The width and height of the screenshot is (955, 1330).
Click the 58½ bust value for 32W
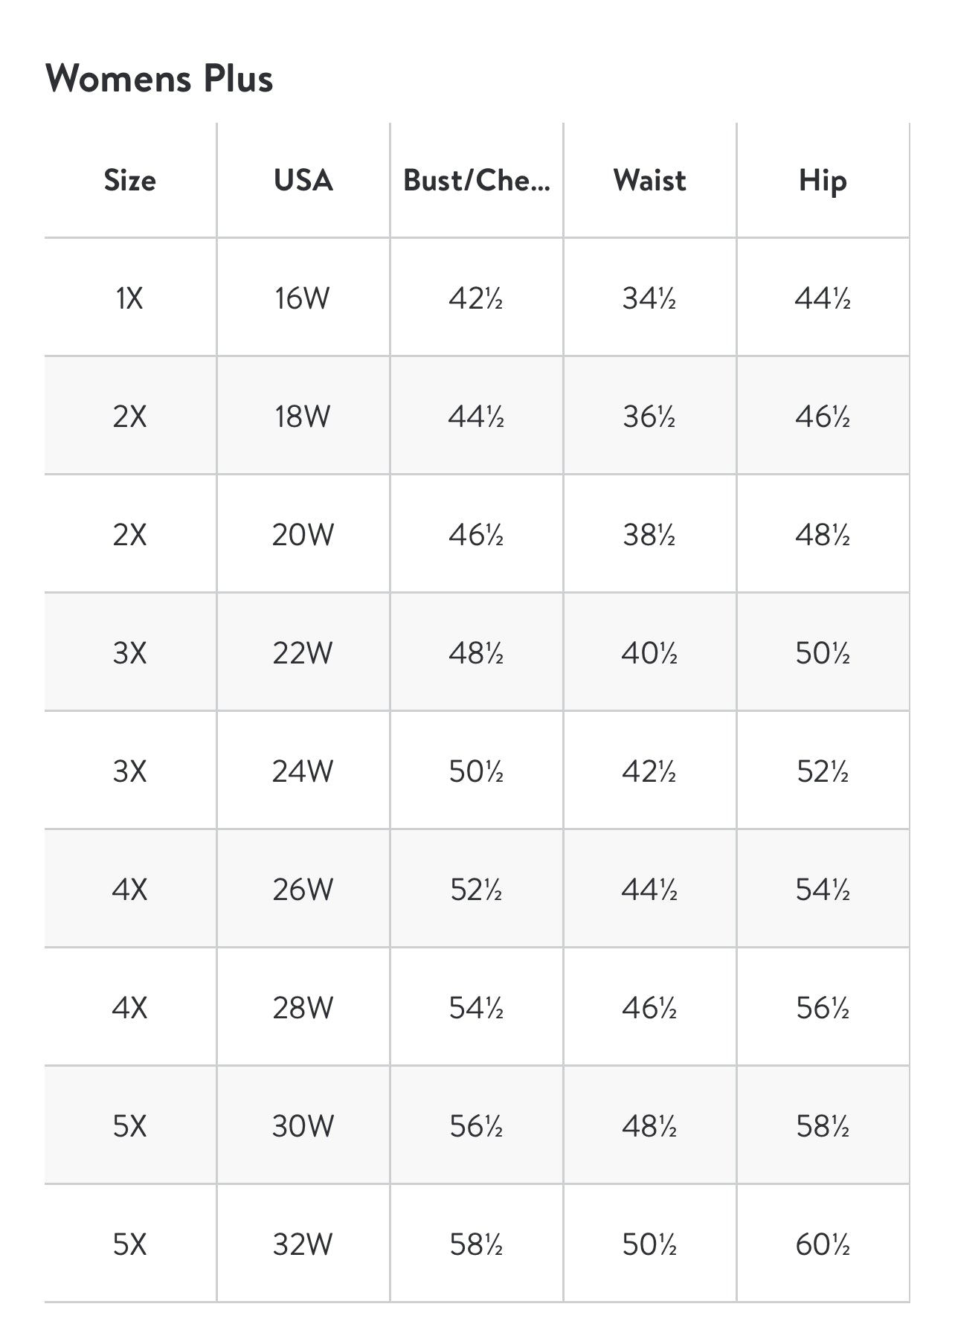click(x=476, y=1244)
